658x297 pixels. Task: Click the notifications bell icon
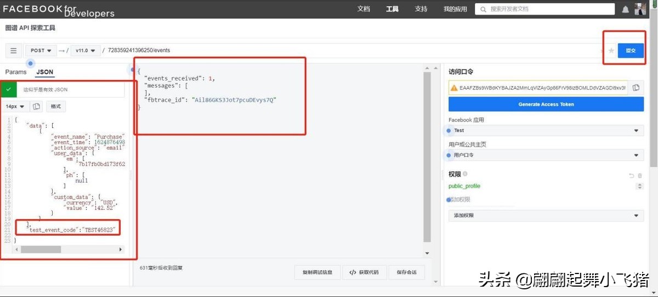click(626, 9)
